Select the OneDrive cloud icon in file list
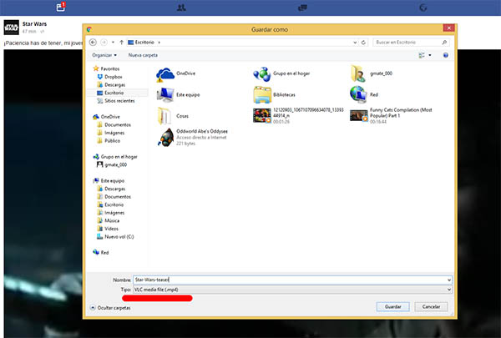Viewport: 501px width, 338px height. (165, 74)
